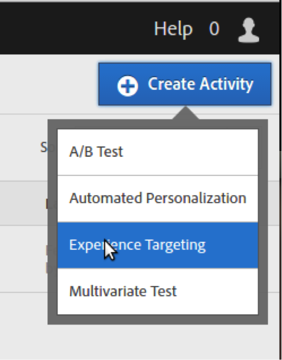Open the user profile icon
This screenshot has width=282, height=360.
coord(248,30)
